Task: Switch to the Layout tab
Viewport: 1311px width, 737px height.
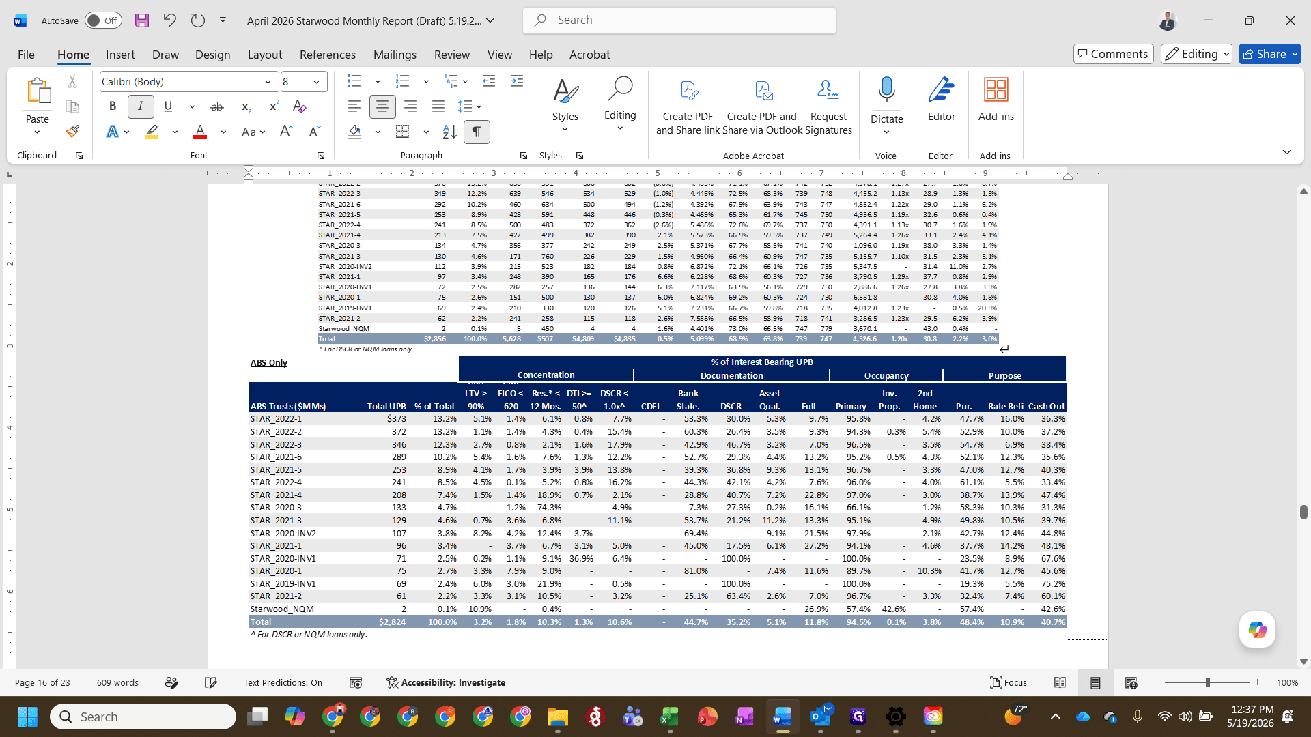Action: click(265, 55)
